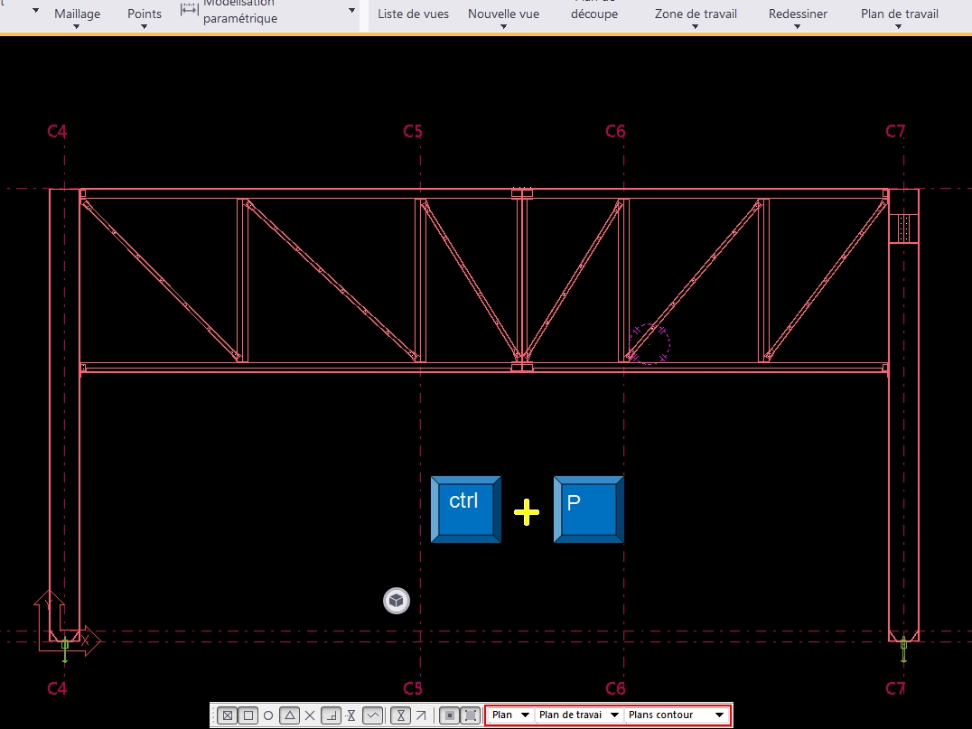Toggle the snap to center points circle switch
The width and height of the screenshot is (972, 729).
point(268,715)
